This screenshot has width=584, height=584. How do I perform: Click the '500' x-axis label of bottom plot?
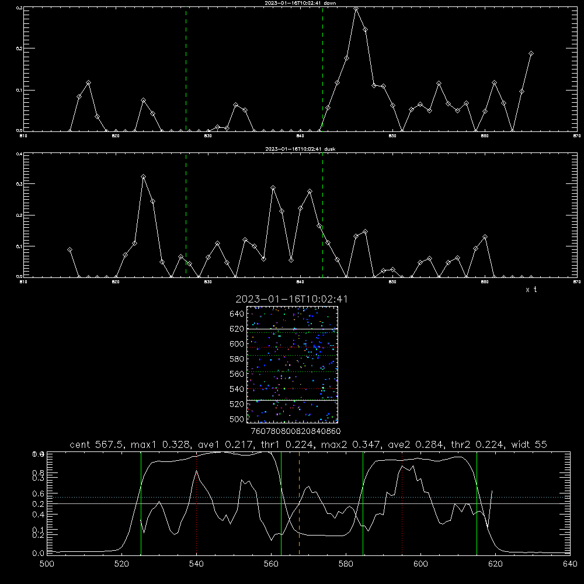(x=47, y=564)
